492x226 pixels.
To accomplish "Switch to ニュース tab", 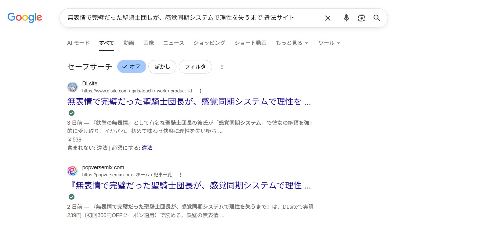I will coord(174,43).
